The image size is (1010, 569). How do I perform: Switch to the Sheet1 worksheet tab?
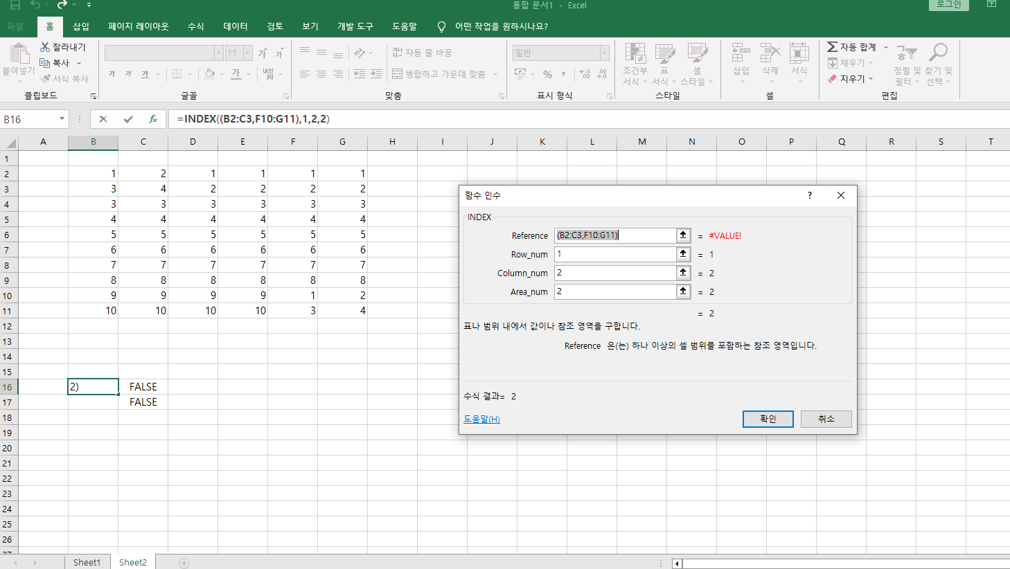[x=87, y=563]
